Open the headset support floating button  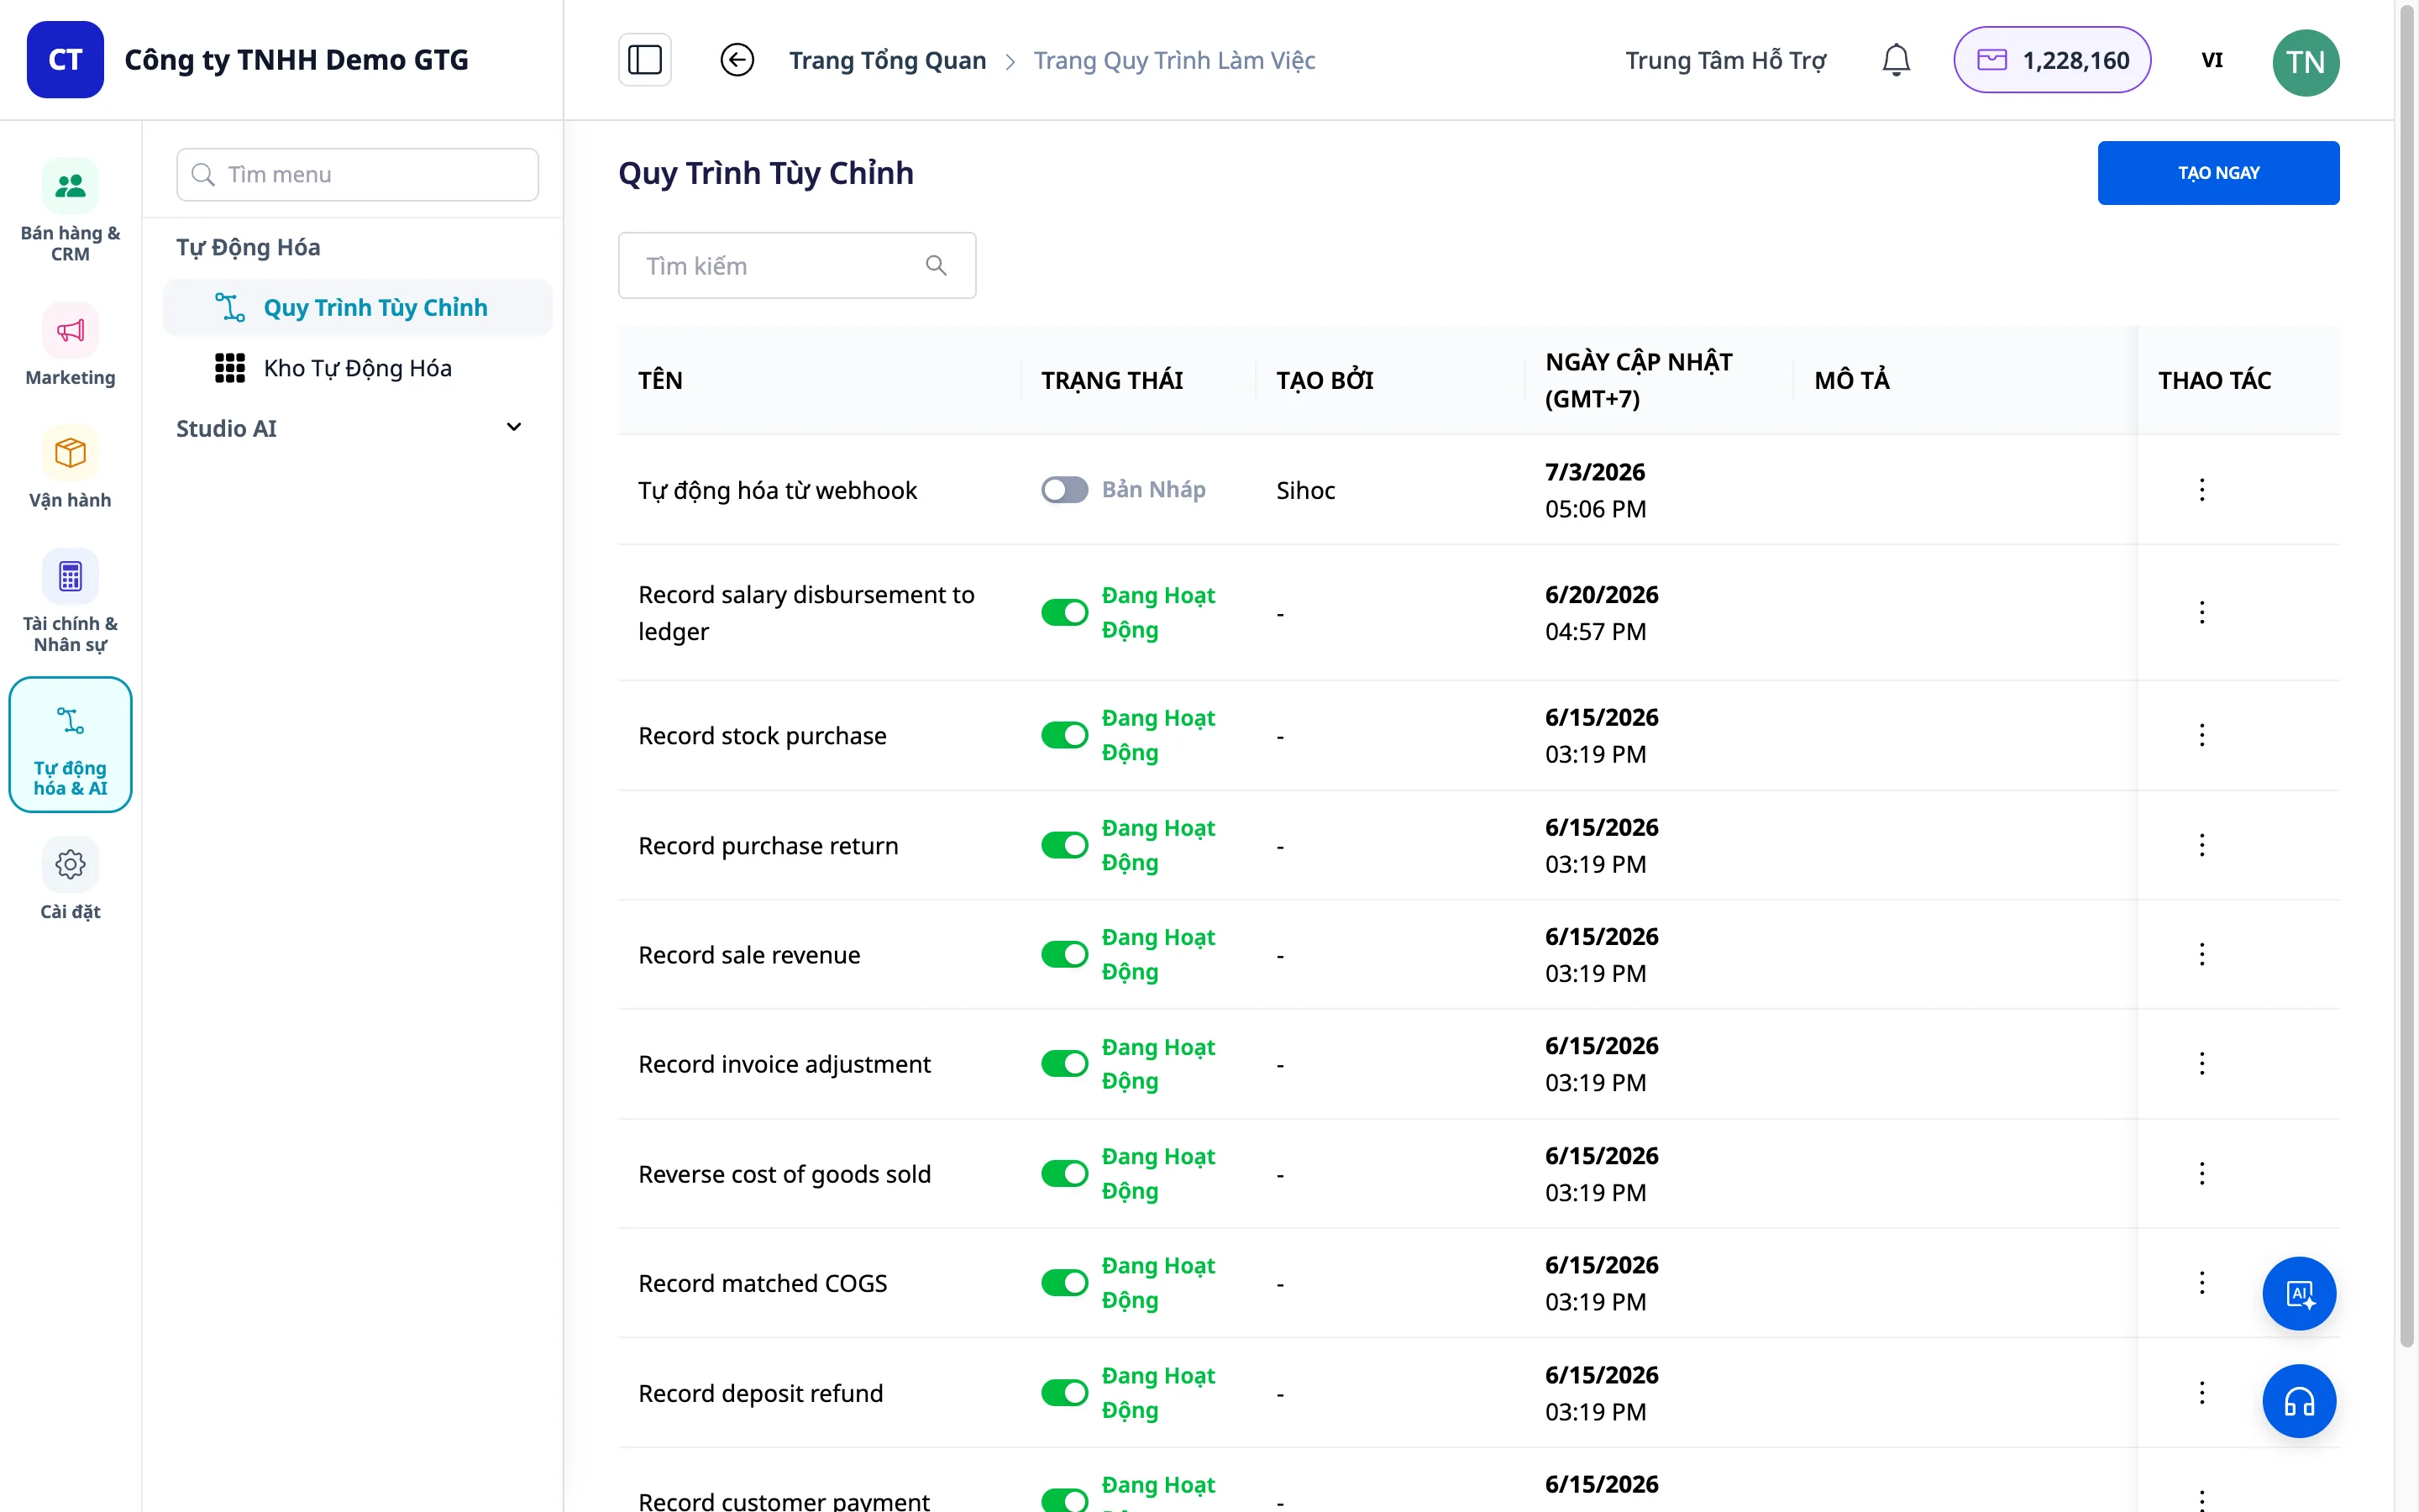click(x=2299, y=1401)
